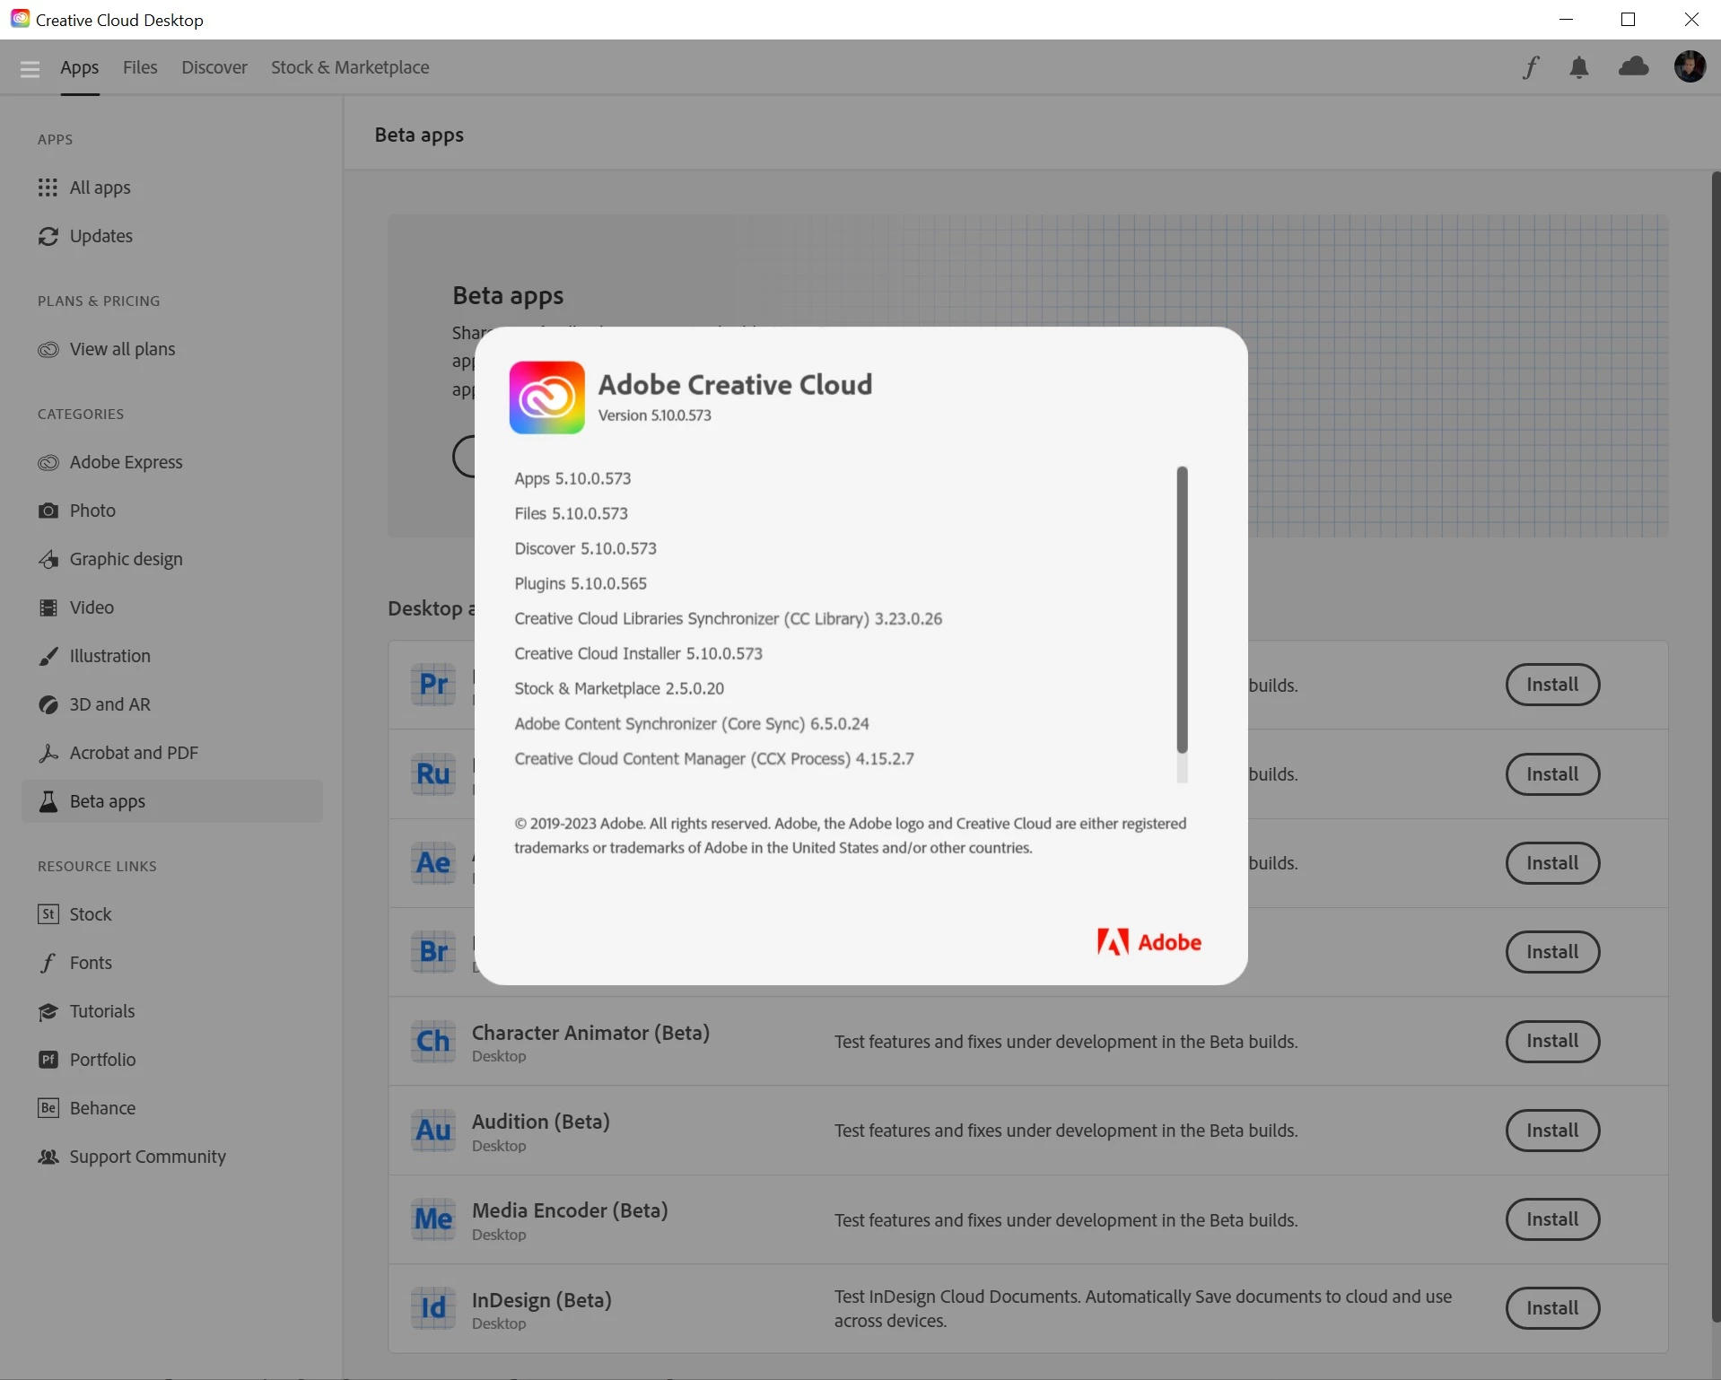Click 'Discover 5.10.0.573' entry
The image size is (1721, 1380).
pos(585,548)
